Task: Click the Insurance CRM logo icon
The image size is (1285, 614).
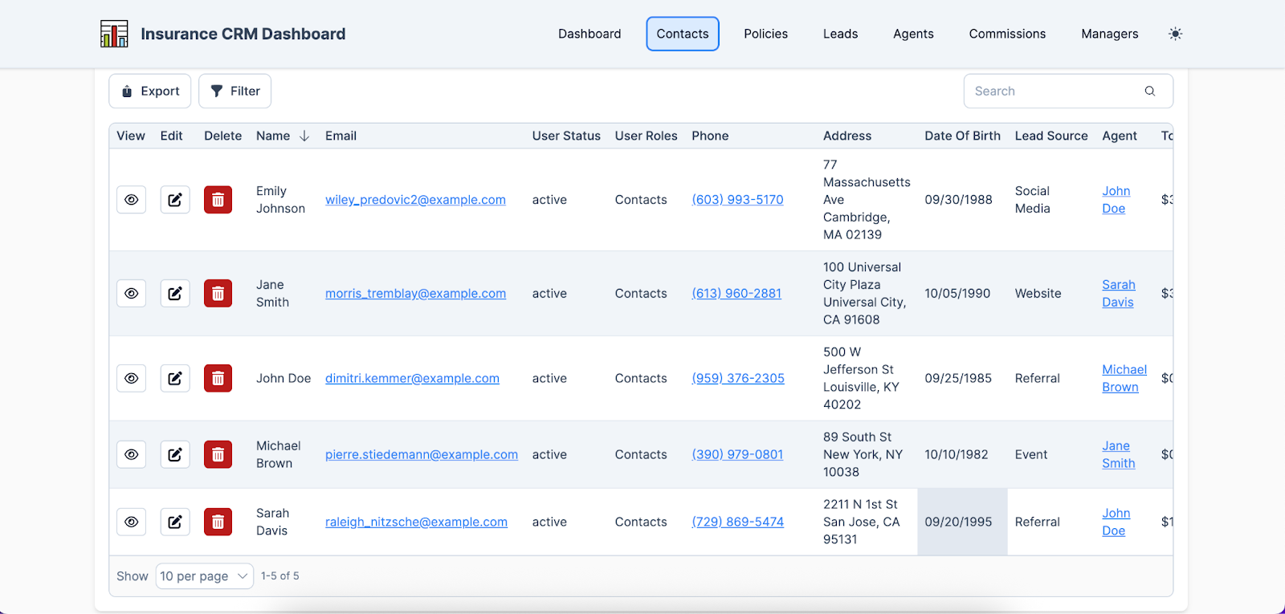Action: pyautogui.click(x=114, y=34)
